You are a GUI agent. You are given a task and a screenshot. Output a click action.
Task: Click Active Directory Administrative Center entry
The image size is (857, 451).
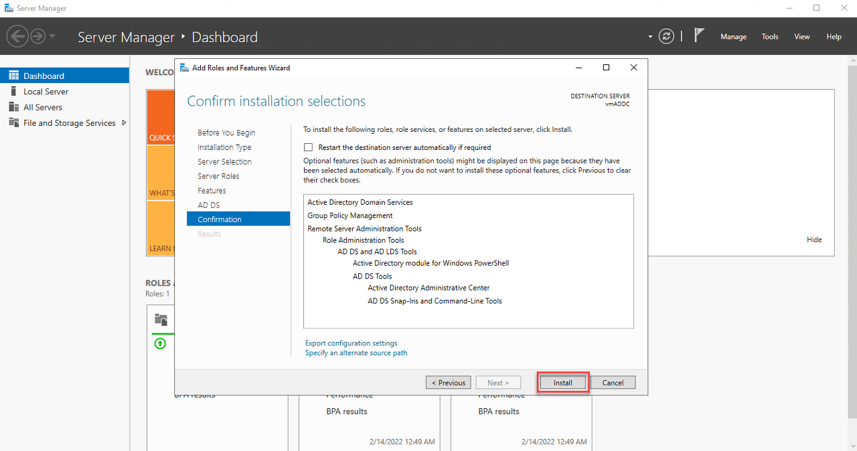(x=429, y=288)
